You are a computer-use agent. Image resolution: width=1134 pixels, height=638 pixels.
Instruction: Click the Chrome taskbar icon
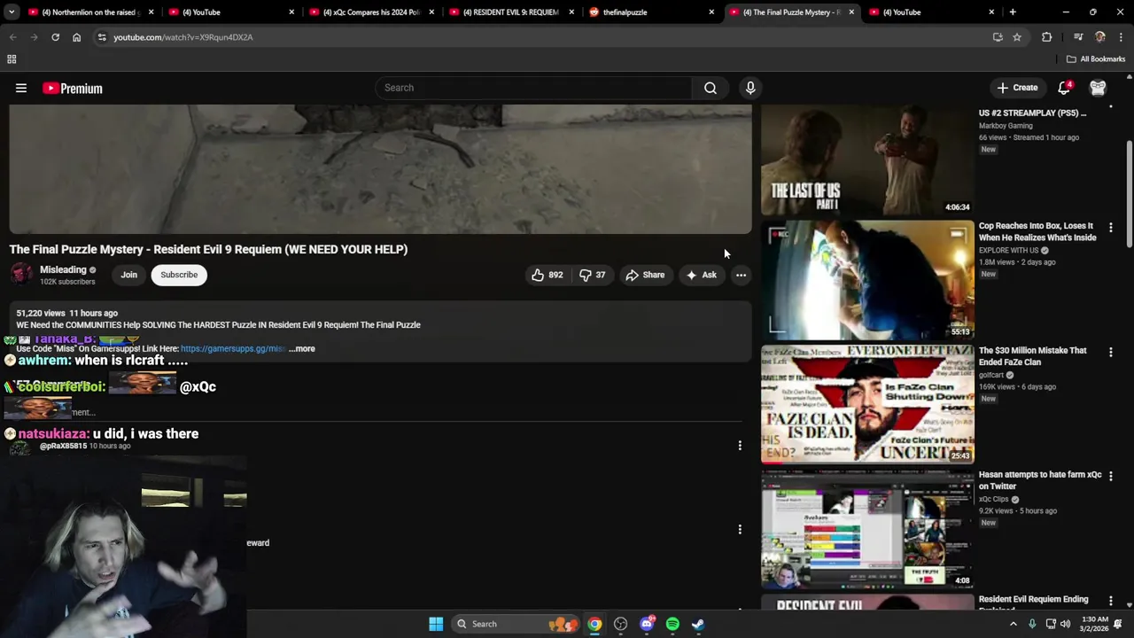[594, 624]
